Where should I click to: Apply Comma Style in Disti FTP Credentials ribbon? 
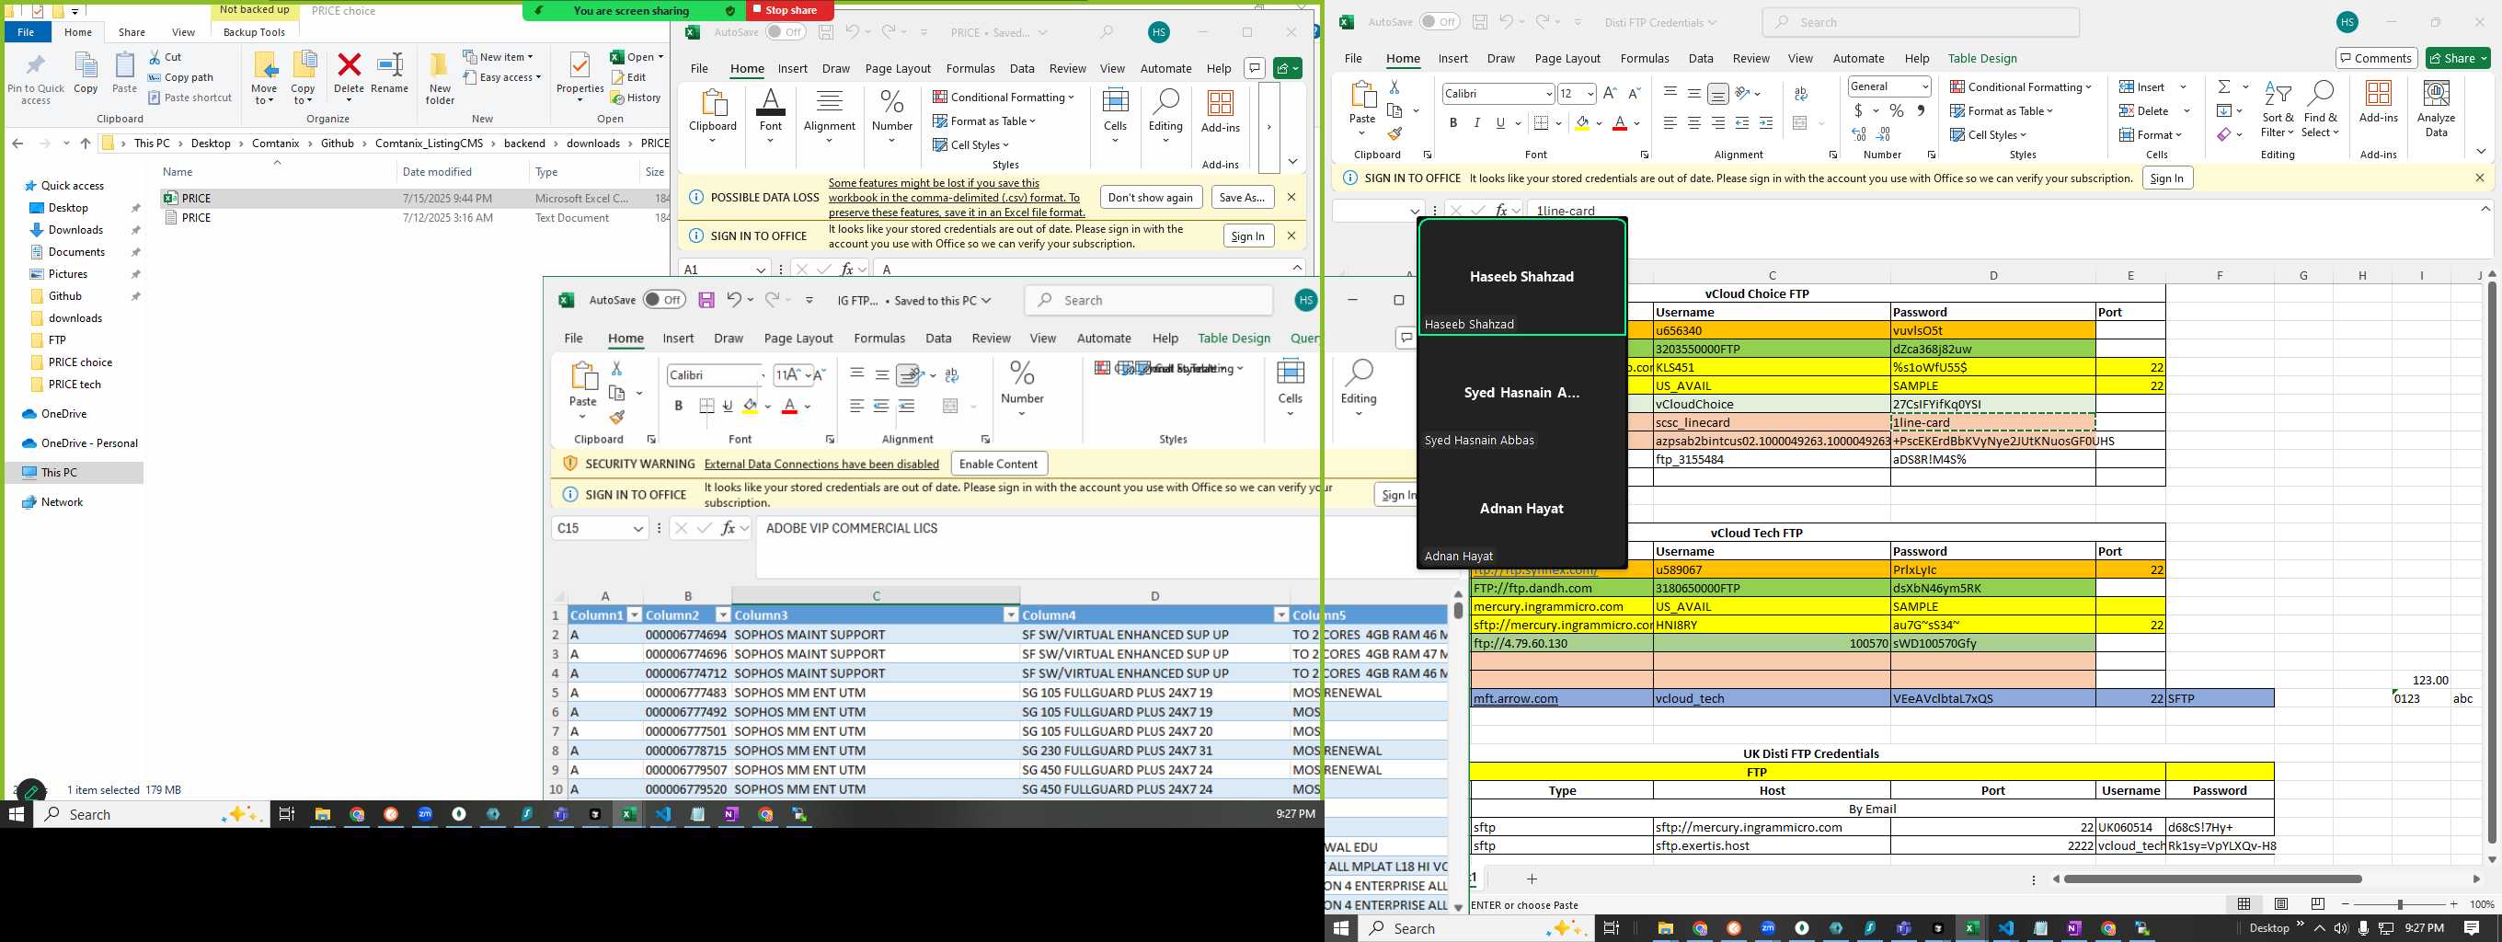[1921, 110]
